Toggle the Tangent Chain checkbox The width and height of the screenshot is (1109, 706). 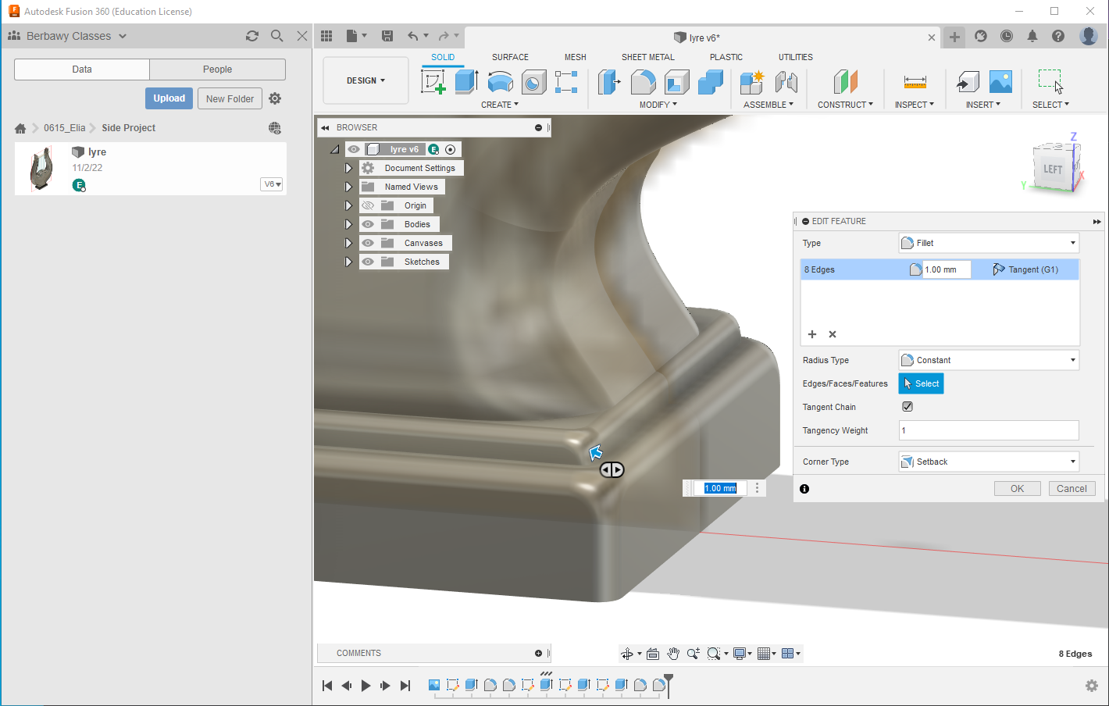coord(908,407)
